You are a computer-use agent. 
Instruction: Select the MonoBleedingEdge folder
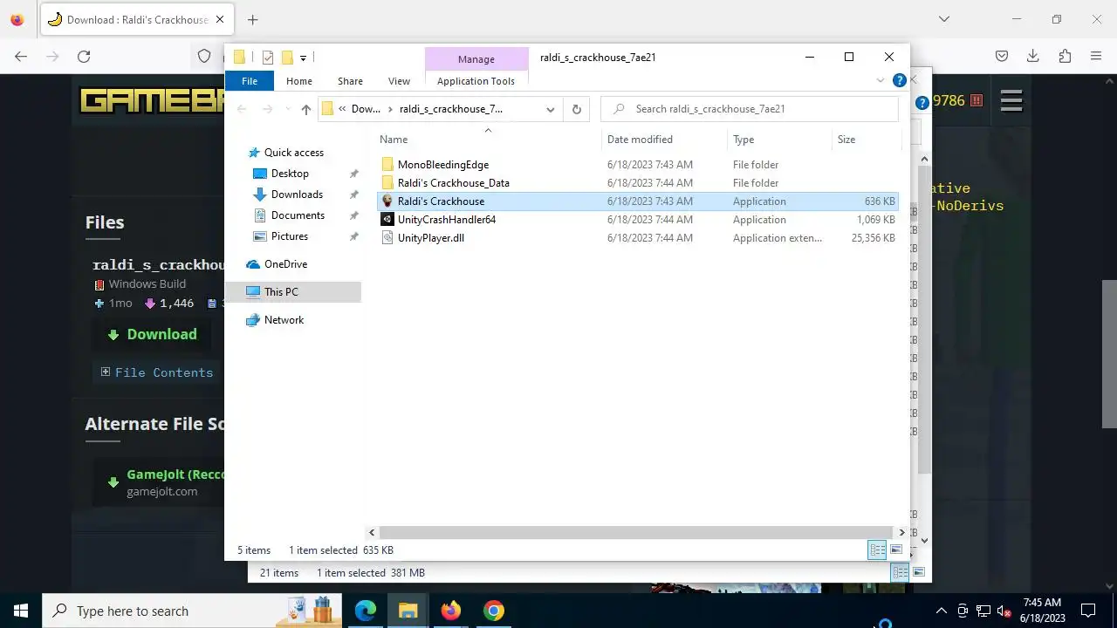(443, 165)
